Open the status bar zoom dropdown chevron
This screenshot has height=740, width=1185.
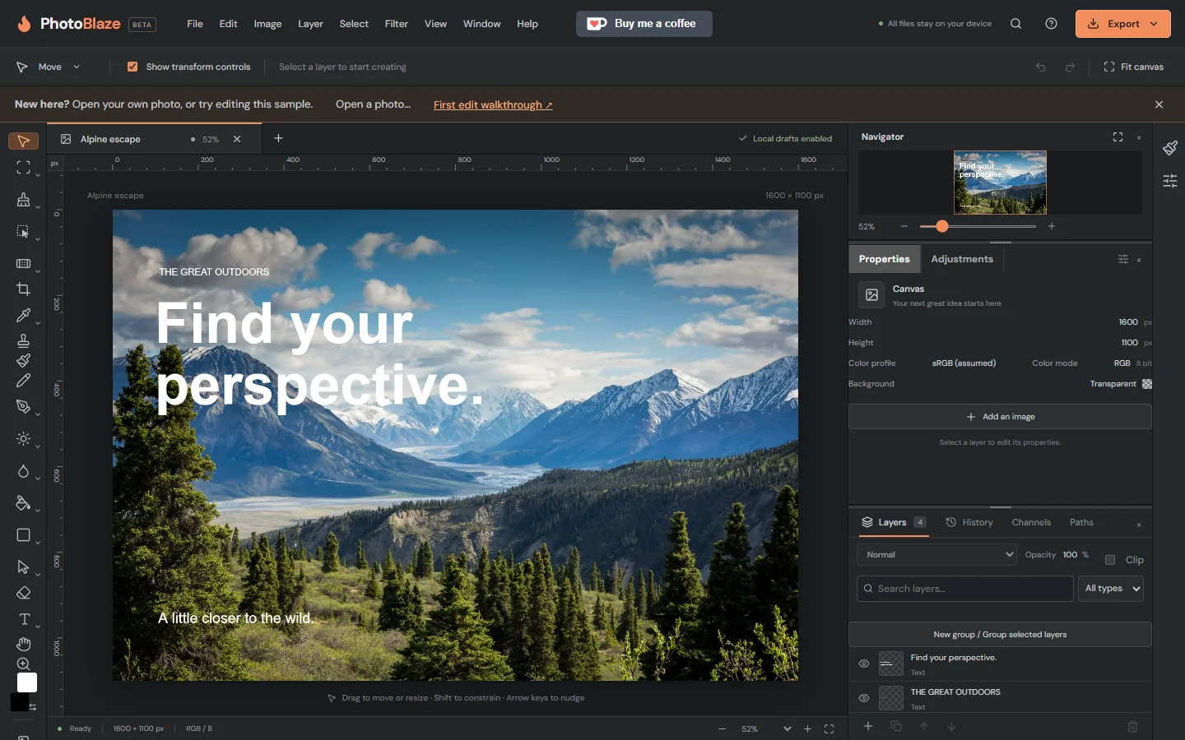pyautogui.click(x=788, y=729)
